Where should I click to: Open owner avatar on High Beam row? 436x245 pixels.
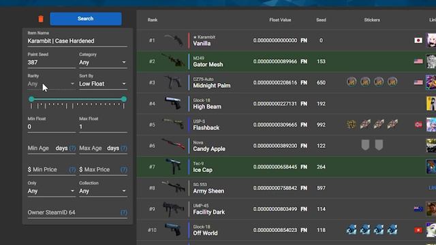431,103
